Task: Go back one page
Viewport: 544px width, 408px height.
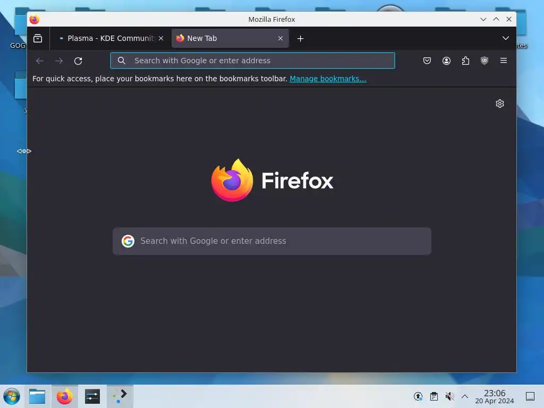Action: pyautogui.click(x=40, y=61)
